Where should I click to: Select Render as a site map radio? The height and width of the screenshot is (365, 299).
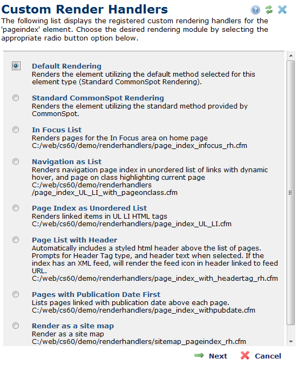(16, 326)
